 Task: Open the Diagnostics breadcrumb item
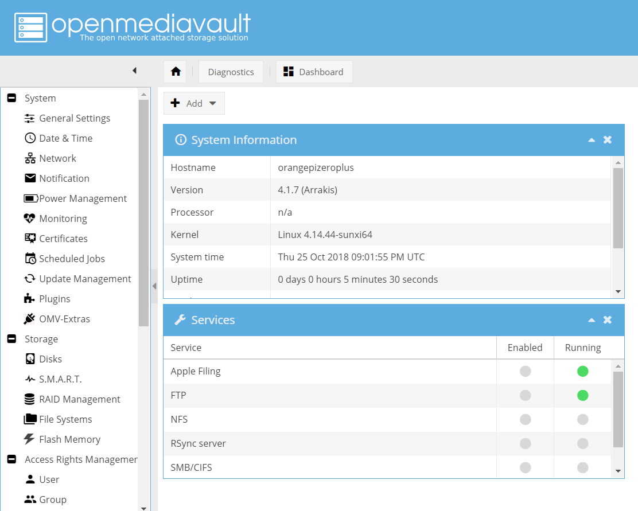click(231, 72)
